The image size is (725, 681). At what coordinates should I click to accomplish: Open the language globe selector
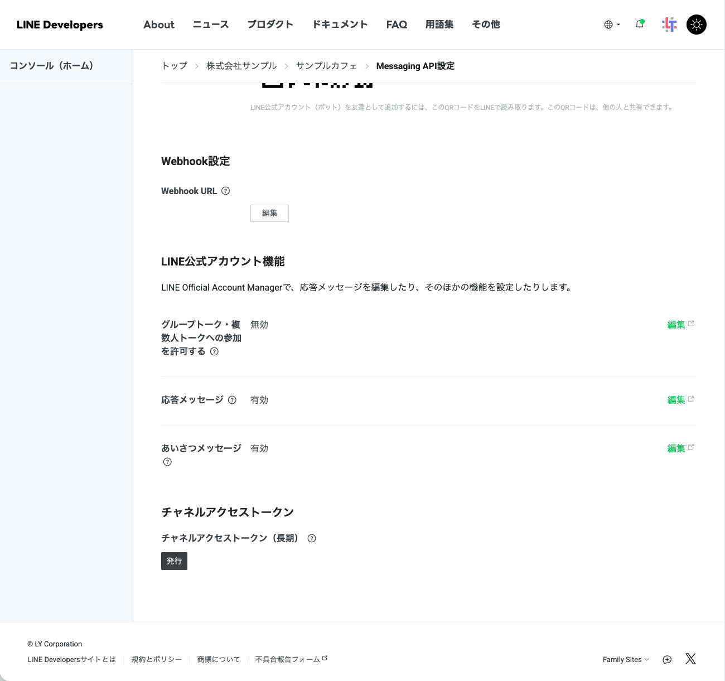[x=612, y=25]
